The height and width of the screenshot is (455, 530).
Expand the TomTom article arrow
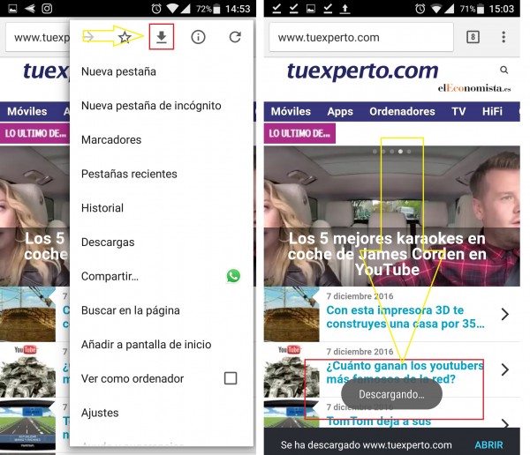click(x=504, y=424)
